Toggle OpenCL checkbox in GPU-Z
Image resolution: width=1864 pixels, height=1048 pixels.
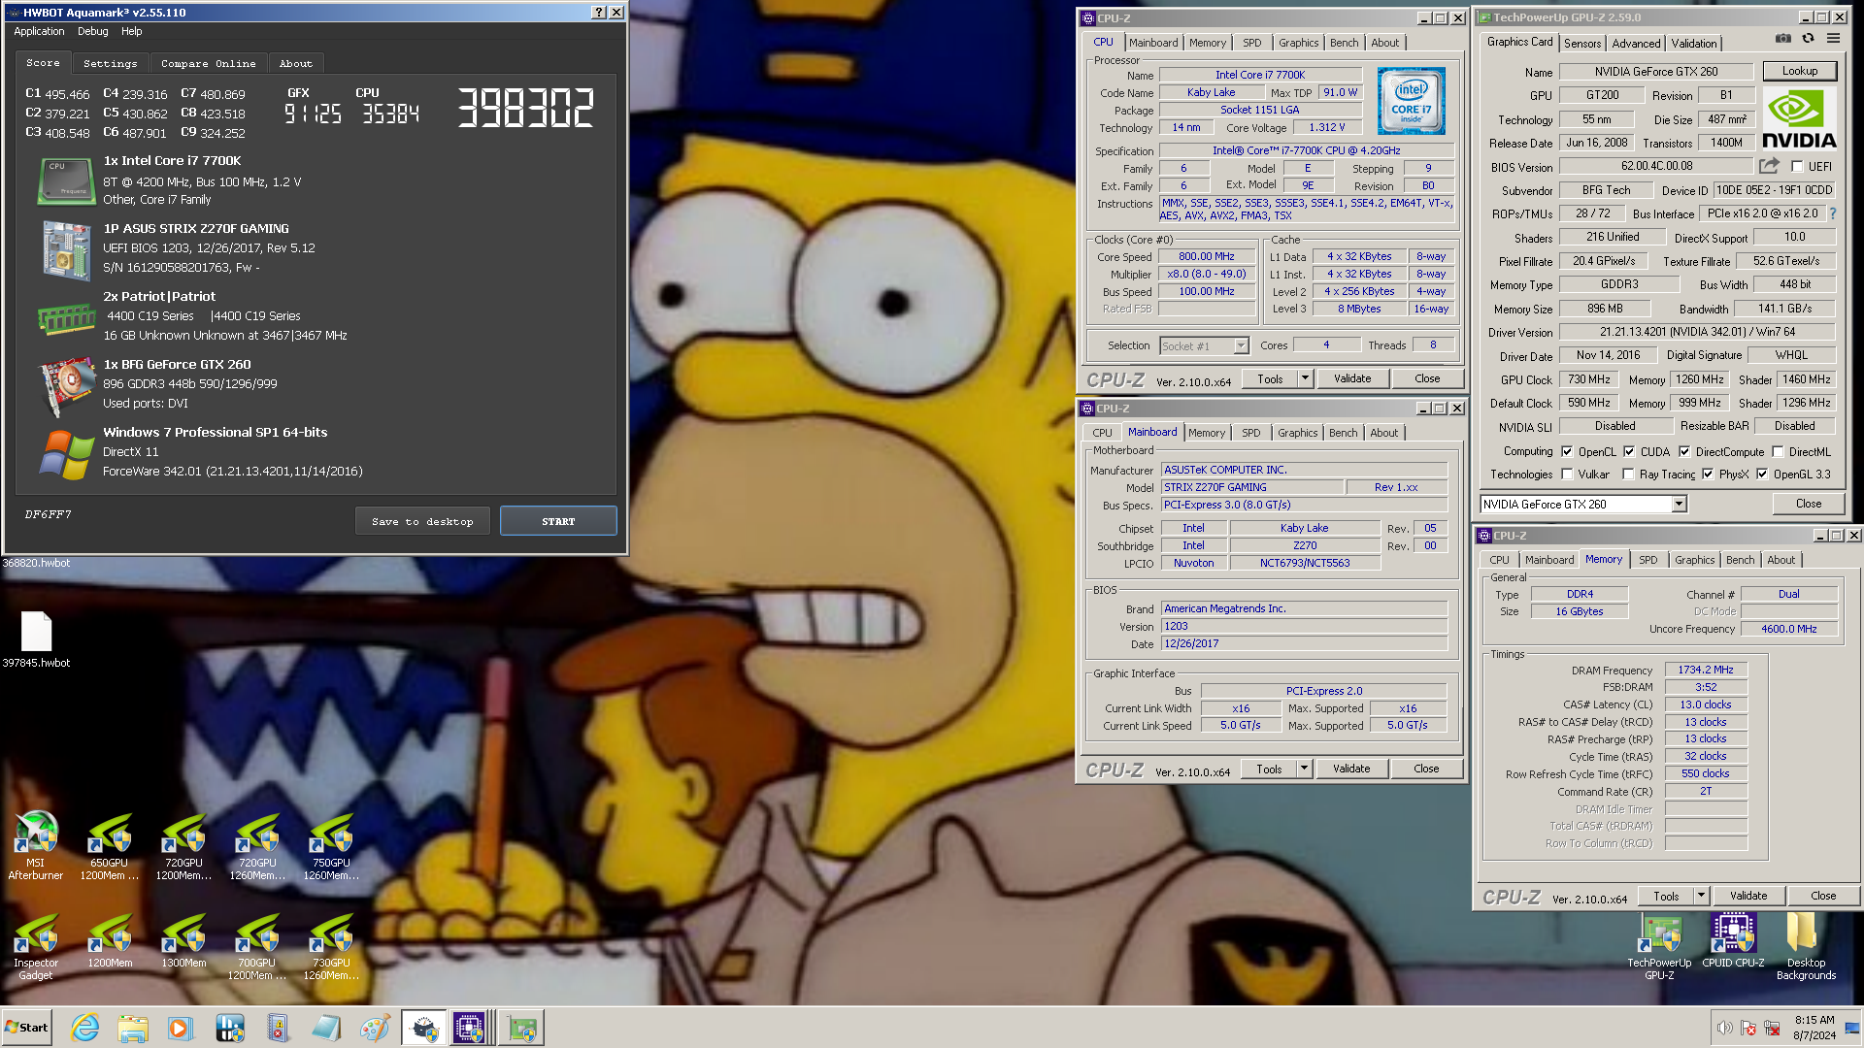(x=1567, y=452)
